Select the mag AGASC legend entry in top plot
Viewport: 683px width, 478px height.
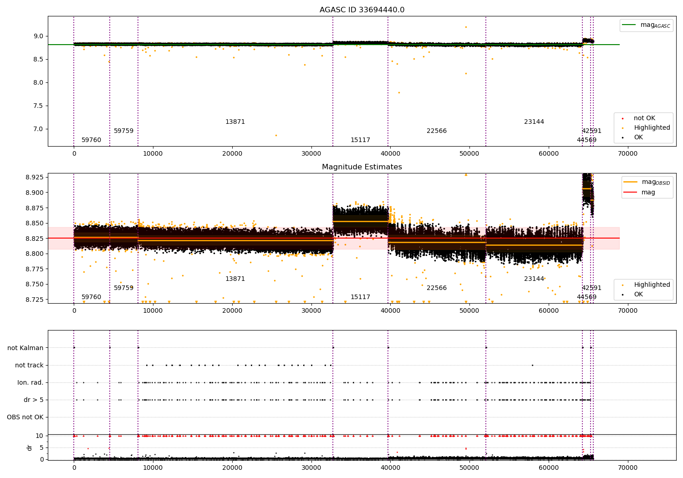point(656,25)
